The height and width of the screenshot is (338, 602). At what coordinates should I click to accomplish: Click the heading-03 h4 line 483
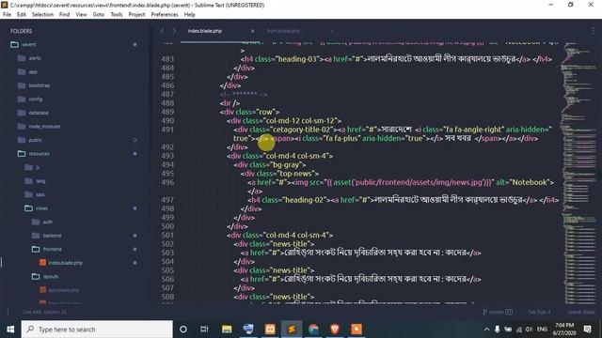coord(396,59)
